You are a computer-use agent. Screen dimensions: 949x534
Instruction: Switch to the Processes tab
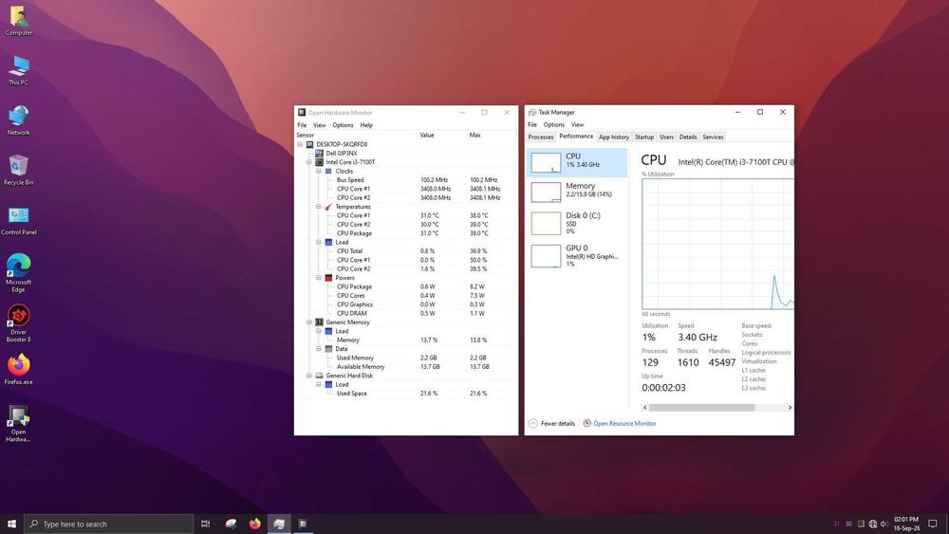541,138
